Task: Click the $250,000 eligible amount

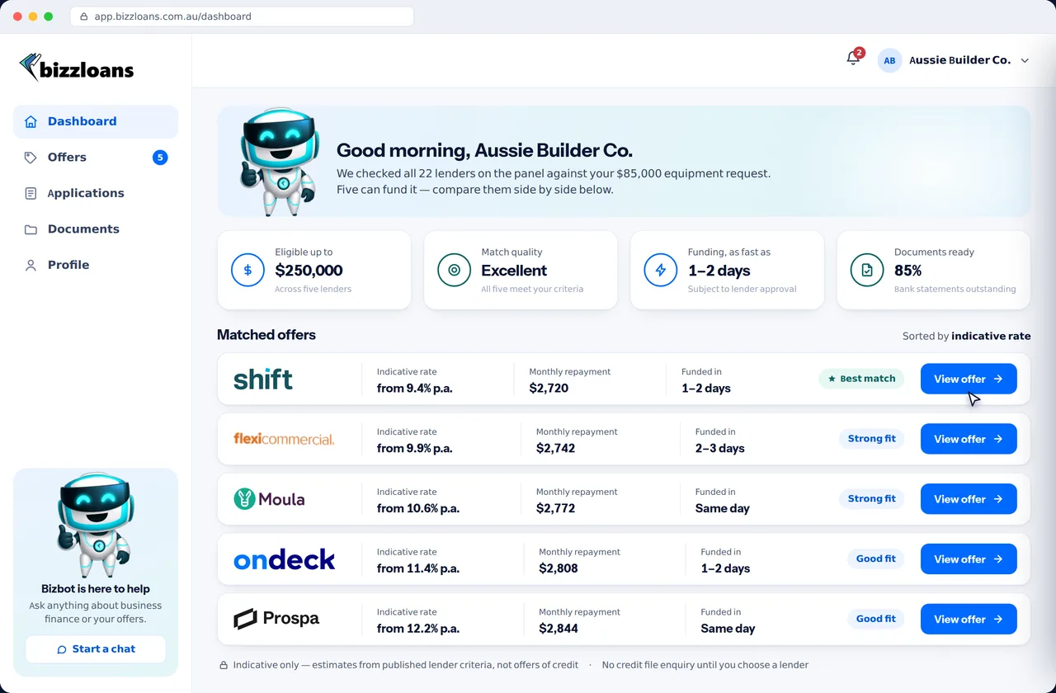Action: 309,271
